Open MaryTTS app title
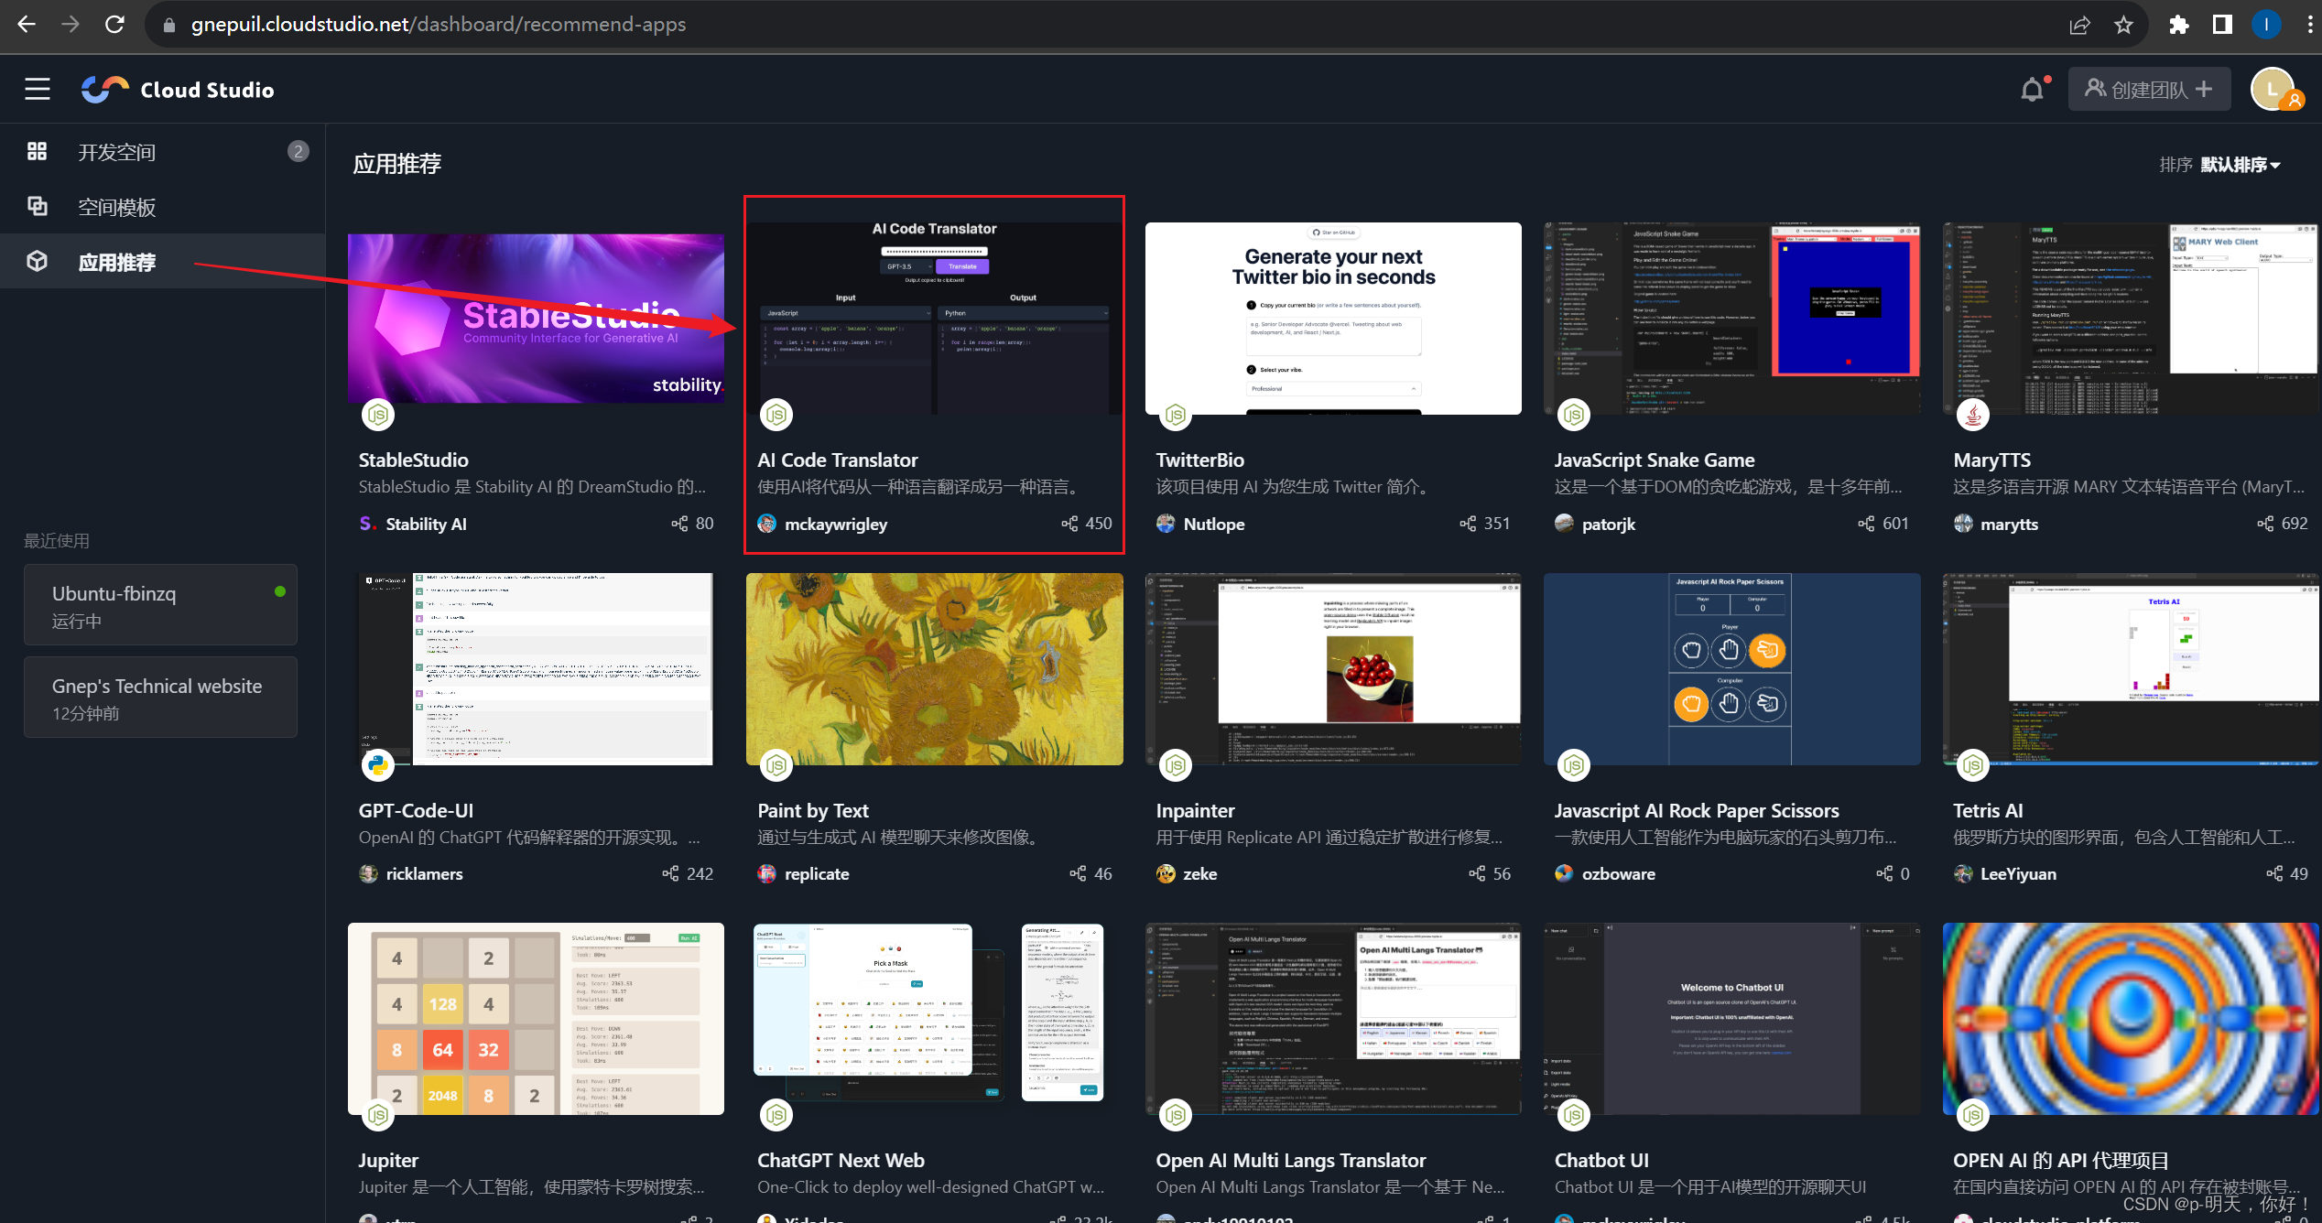The width and height of the screenshot is (2322, 1223). 1992,460
